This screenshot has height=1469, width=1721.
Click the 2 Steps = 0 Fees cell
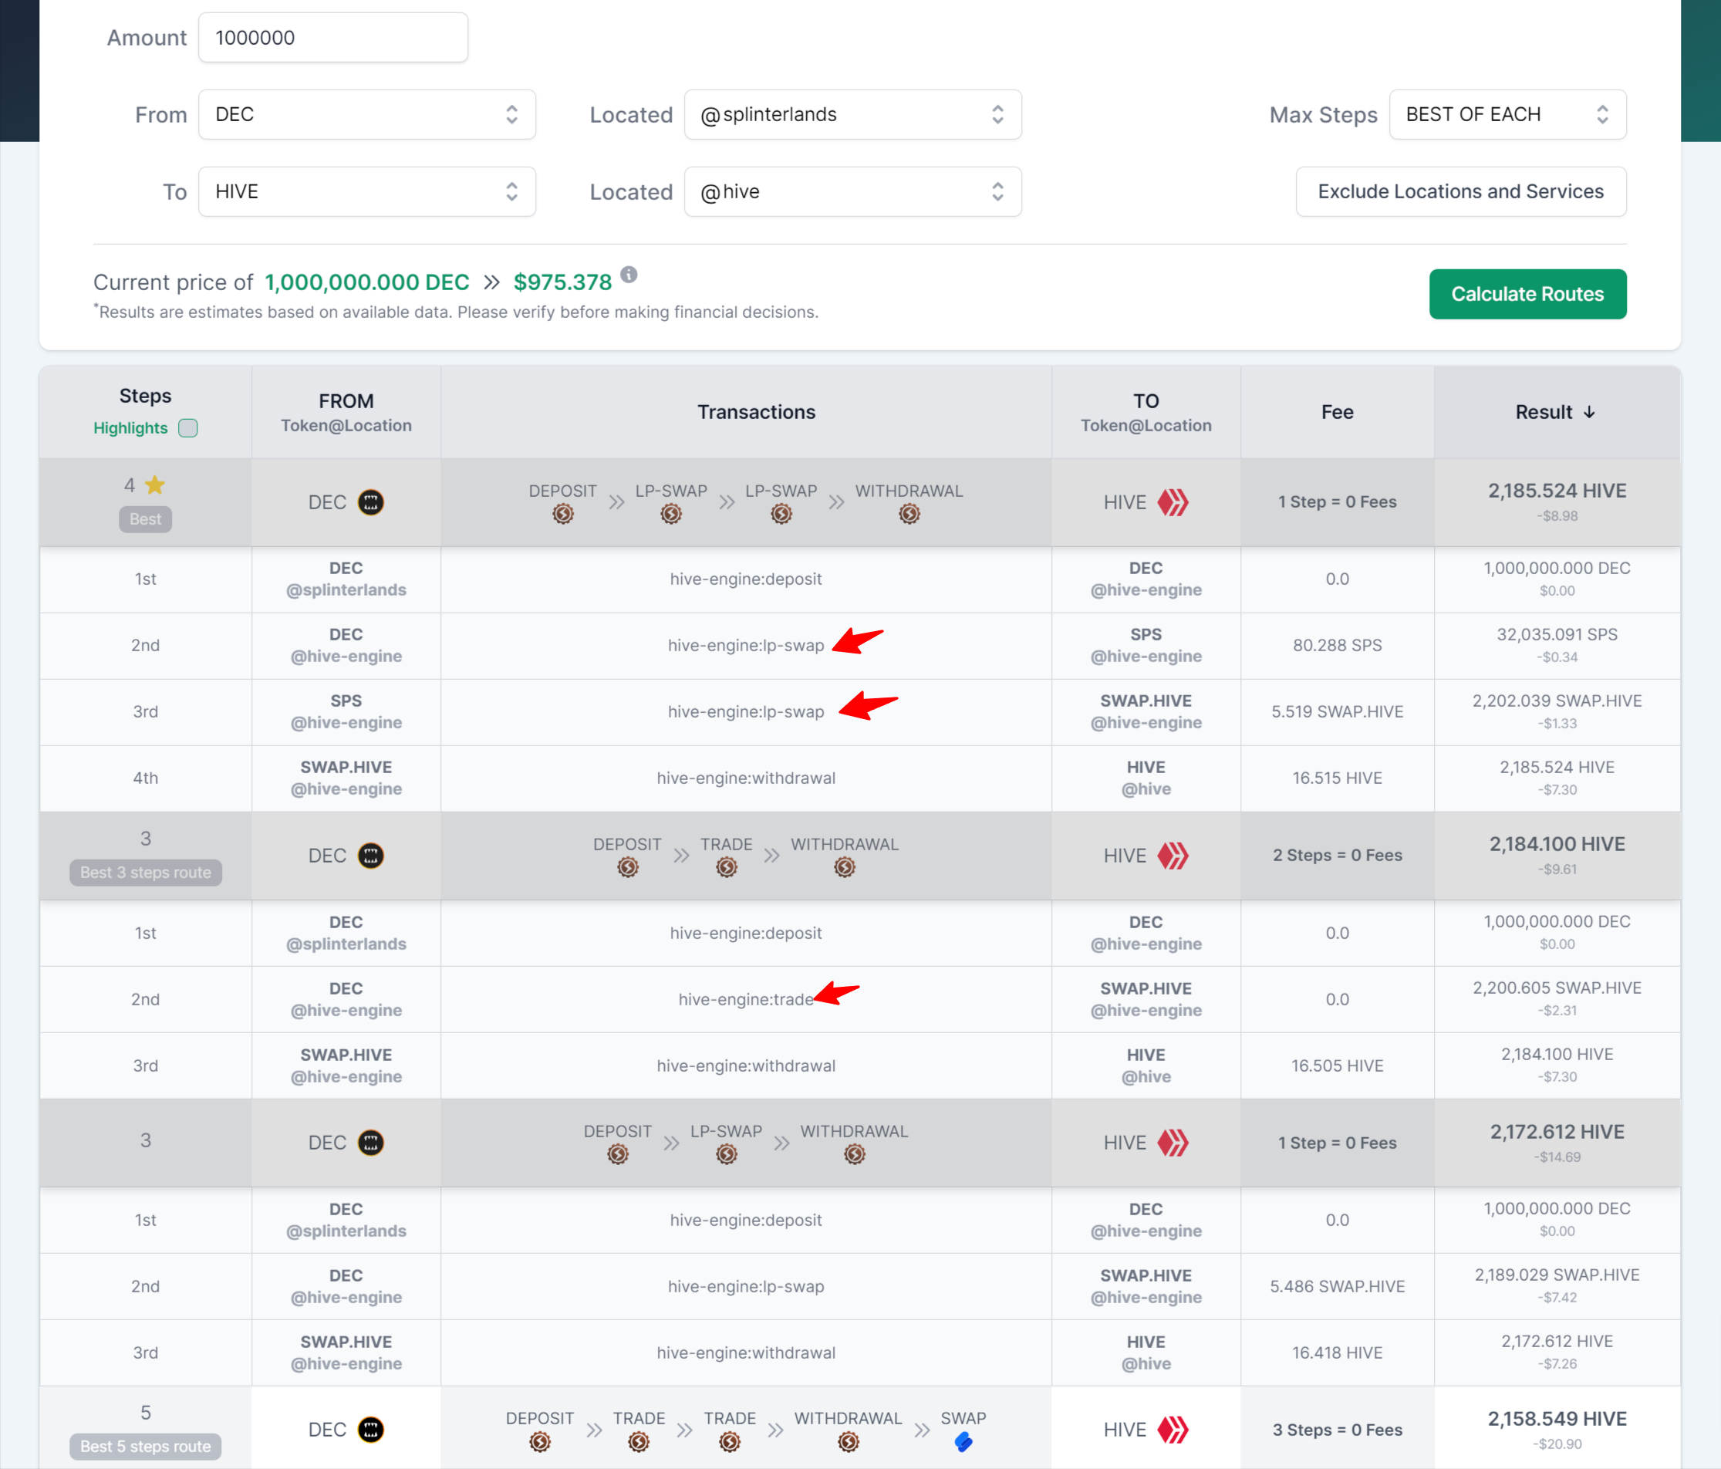[x=1338, y=856]
